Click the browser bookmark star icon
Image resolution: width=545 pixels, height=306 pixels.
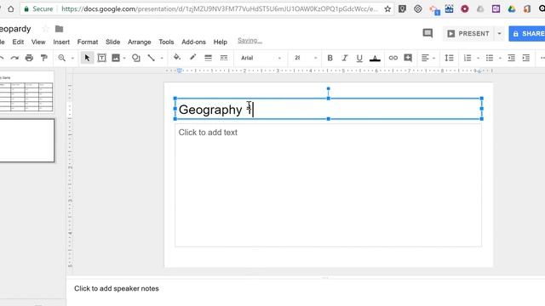(x=387, y=9)
